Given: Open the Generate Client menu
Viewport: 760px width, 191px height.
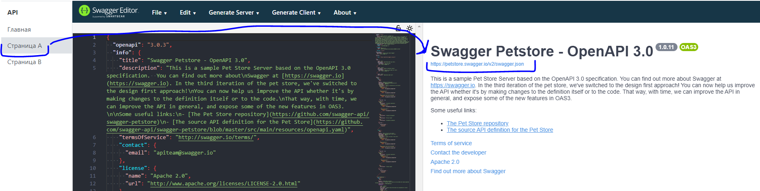Looking at the screenshot, I should click(x=296, y=13).
